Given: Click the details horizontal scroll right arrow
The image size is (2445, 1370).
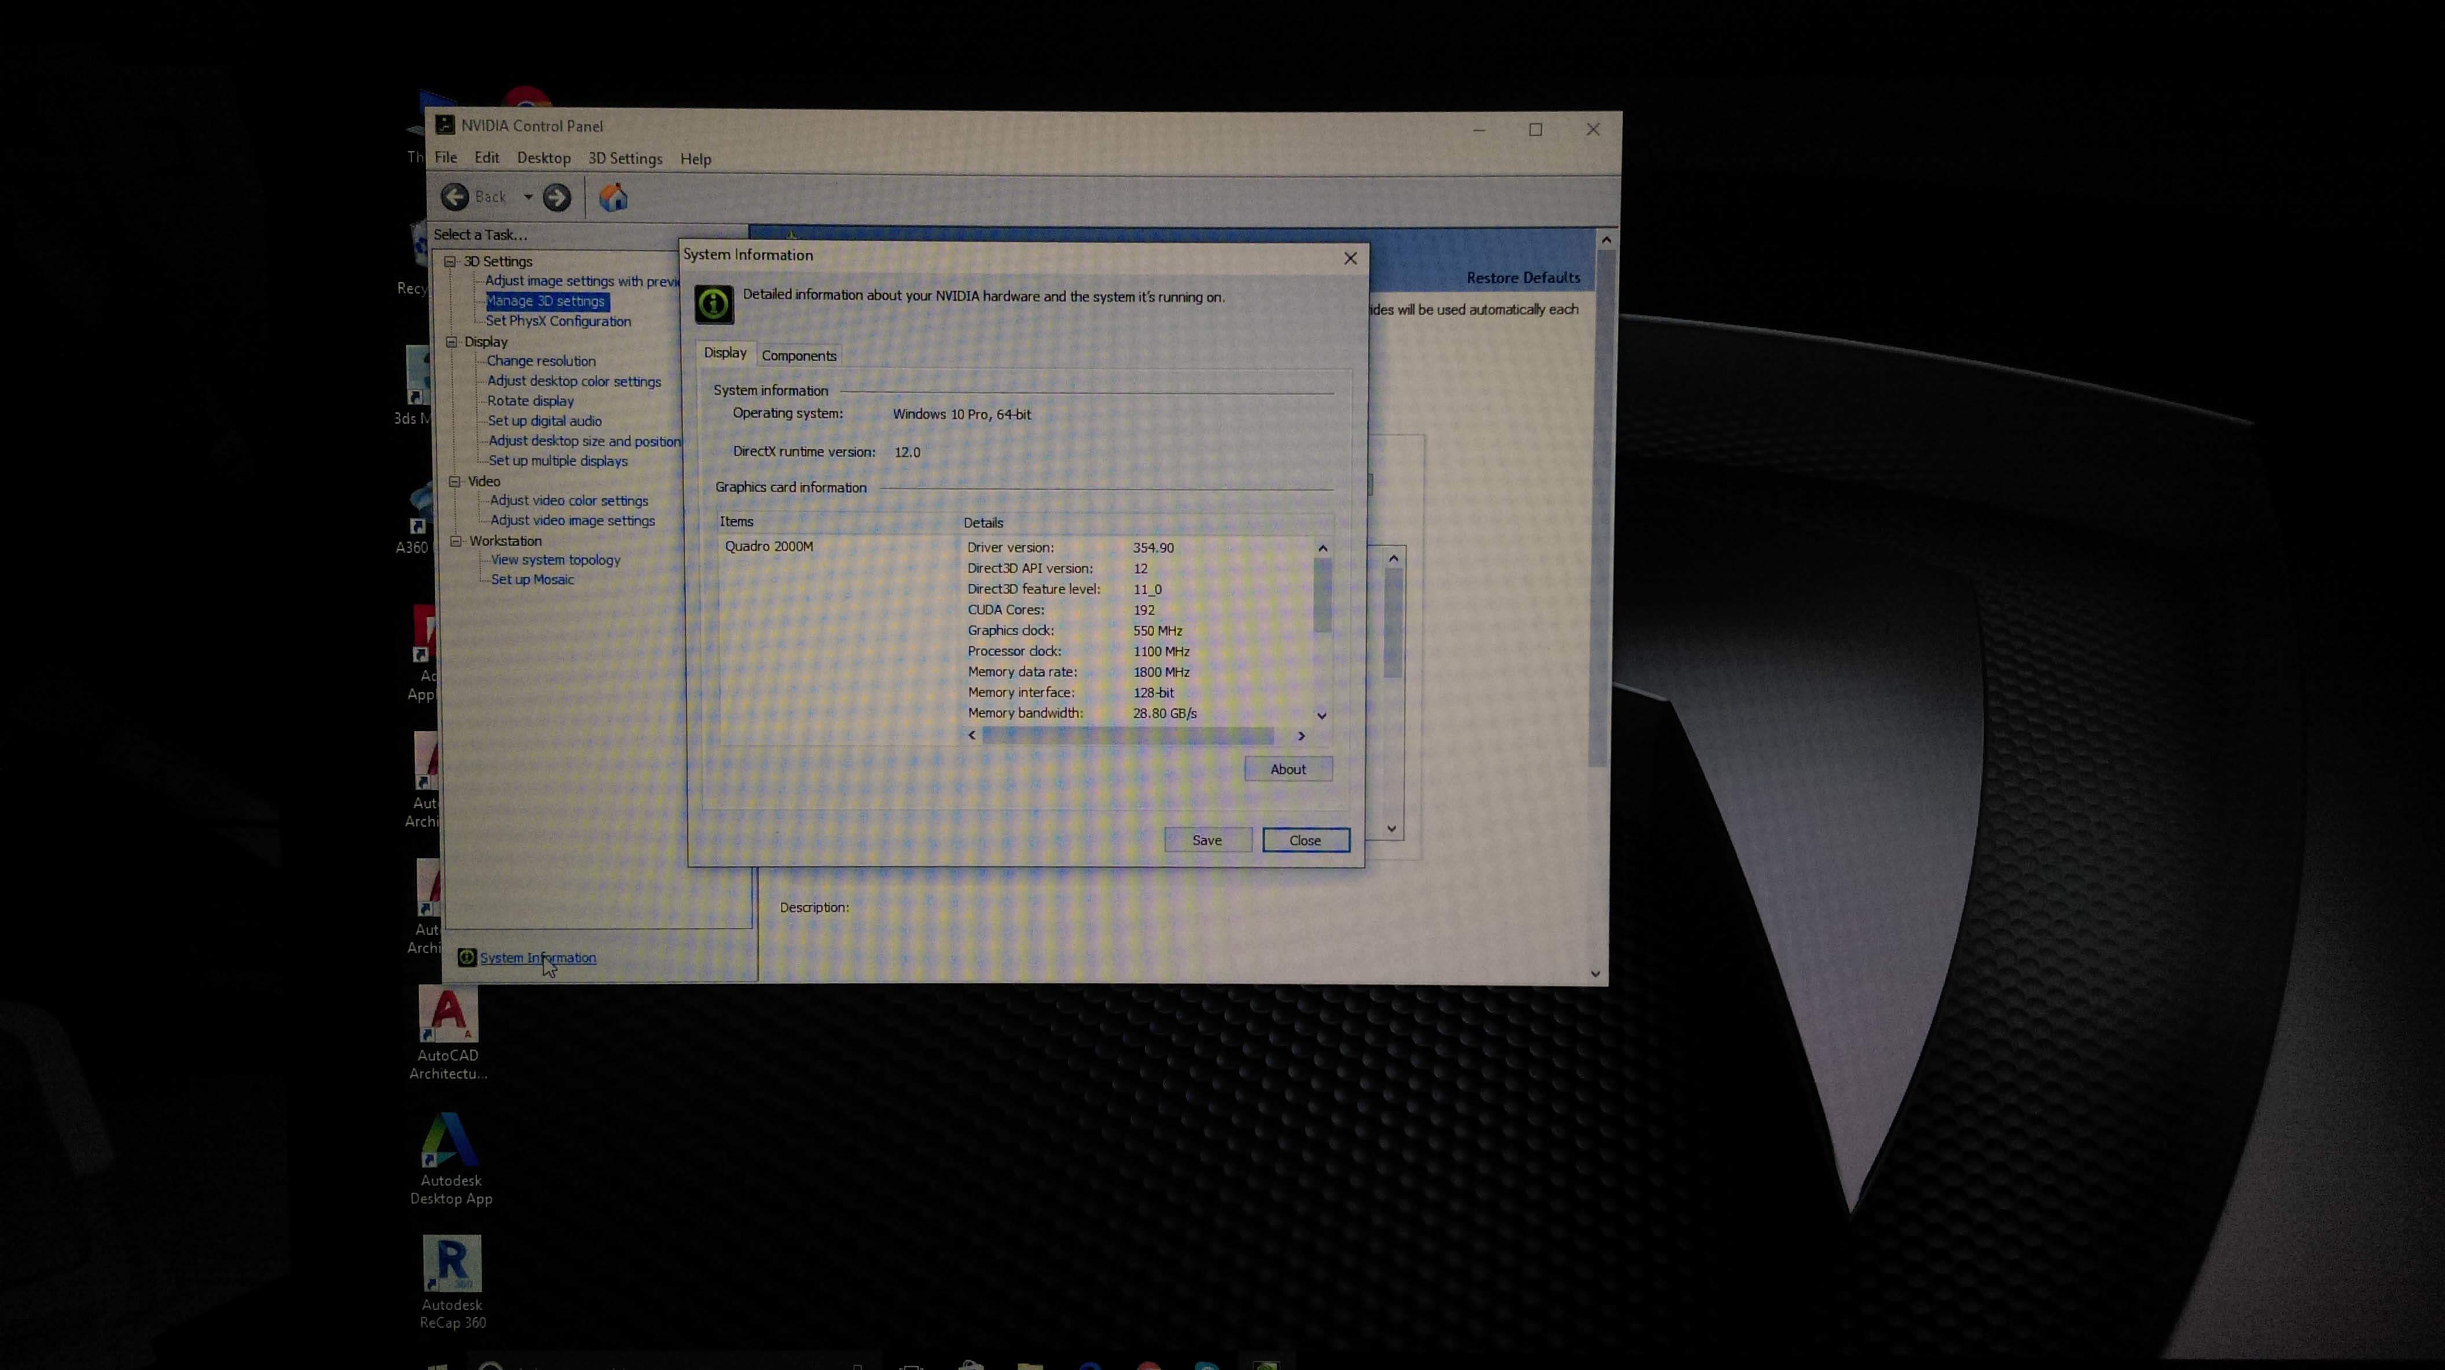Looking at the screenshot, I should point(1301,735).
